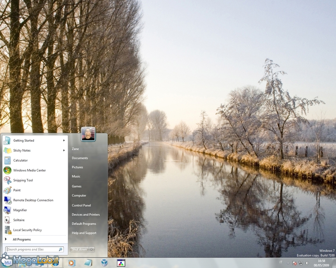Start Solitaire from its card icon
The height and width of the screenshot is (268, 336).
click(x=7, y=220)
